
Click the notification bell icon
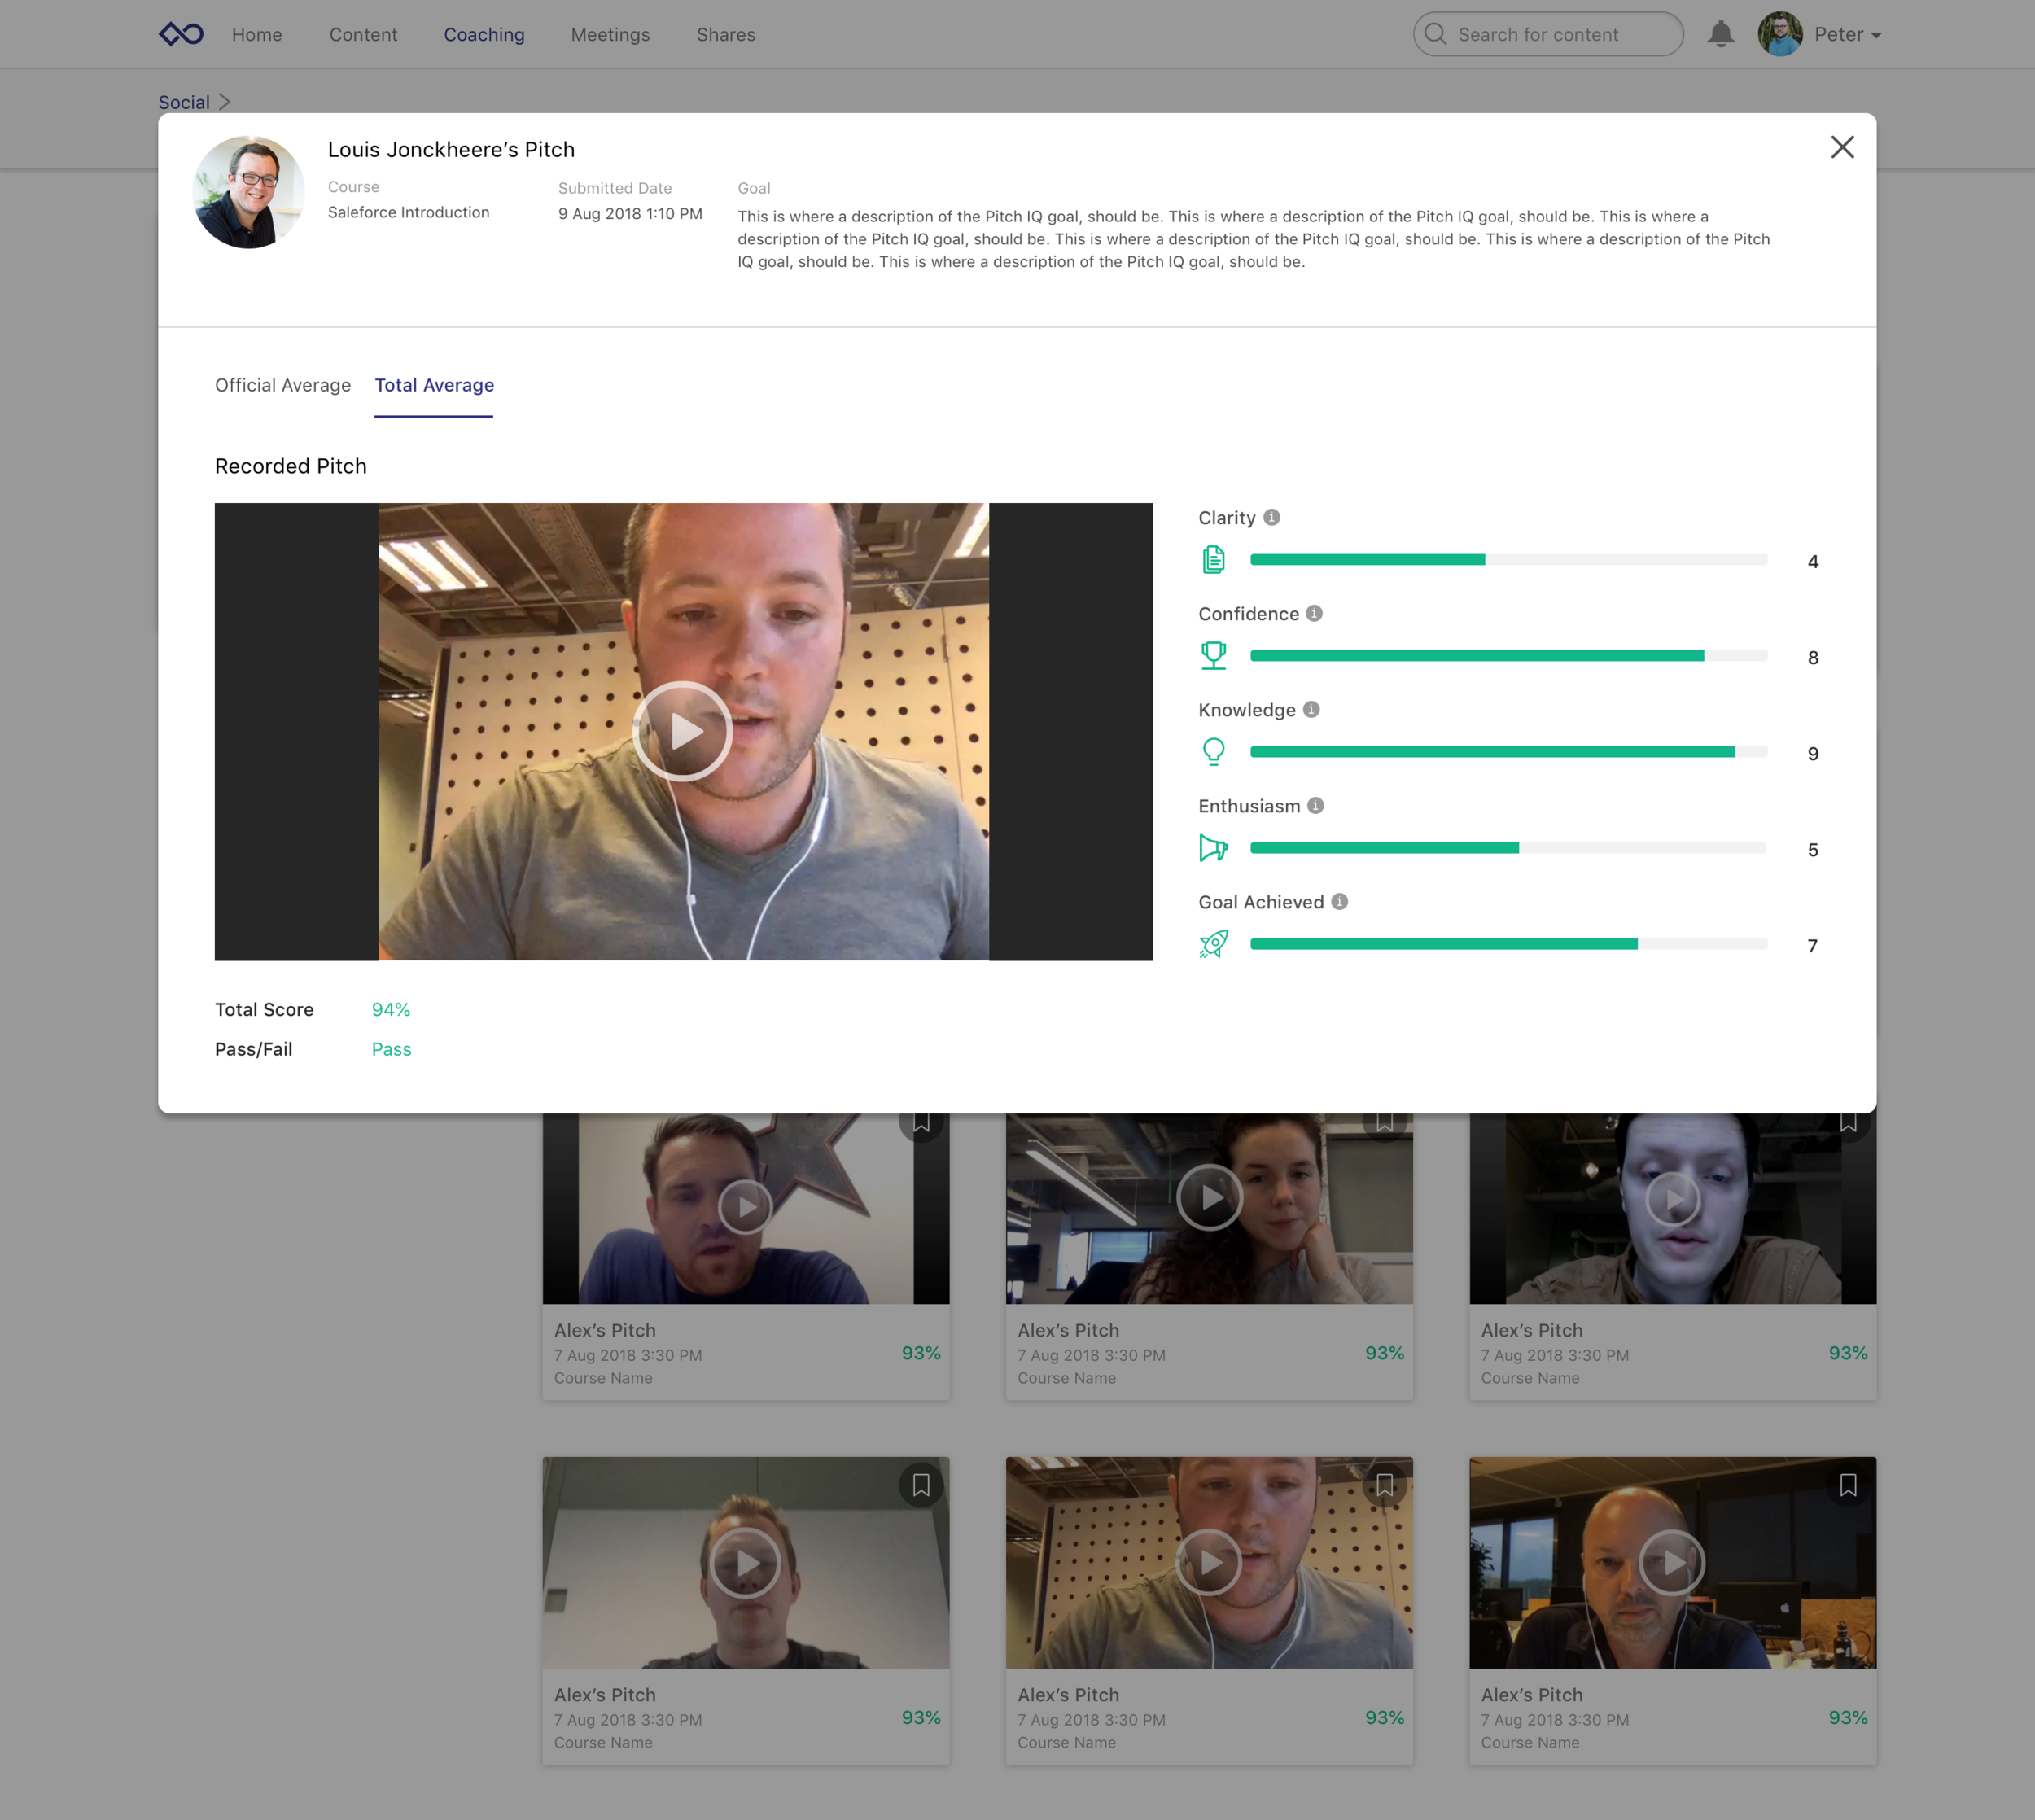(x=1720, y=34)
